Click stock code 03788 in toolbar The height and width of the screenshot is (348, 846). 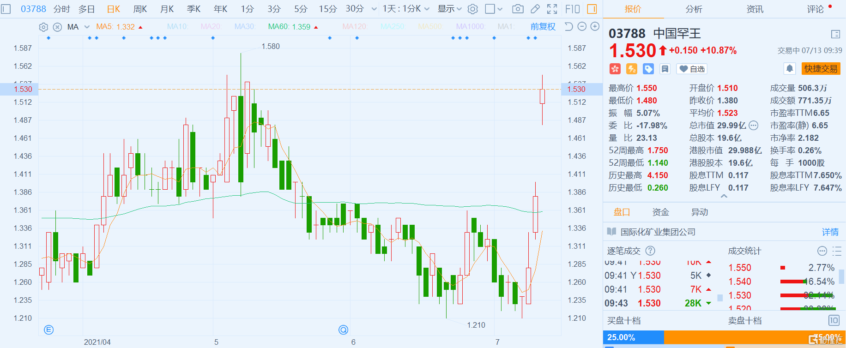[x=33, y=9]
